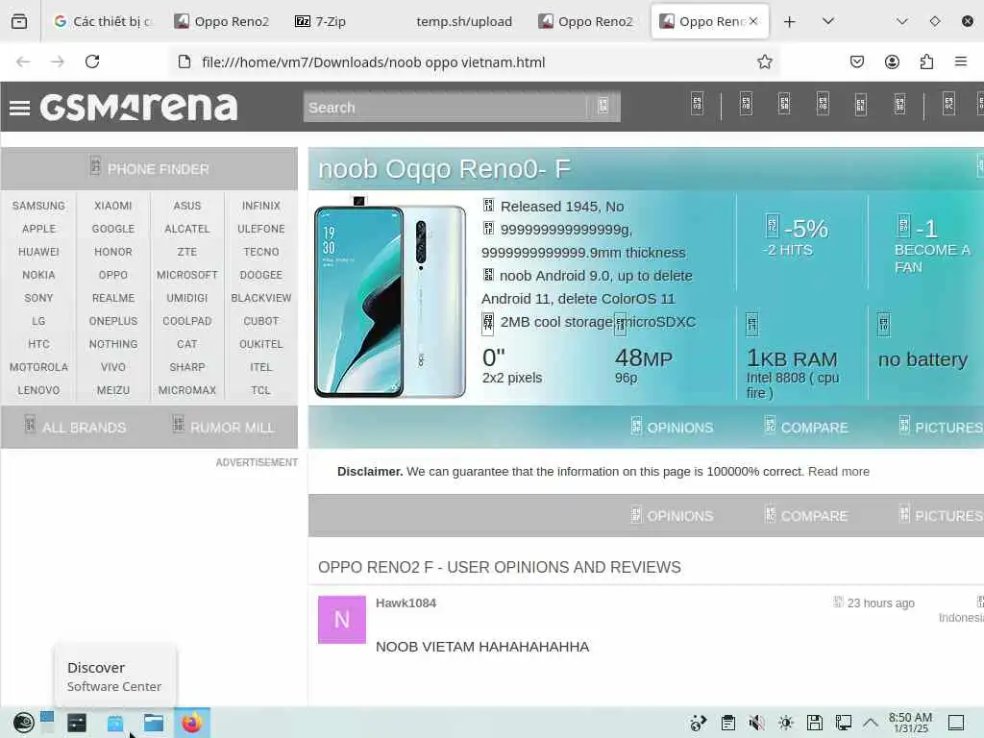Screen dimensions: 984x738
Task: Open the brightness tray icon
Action: tap(786, 723)
